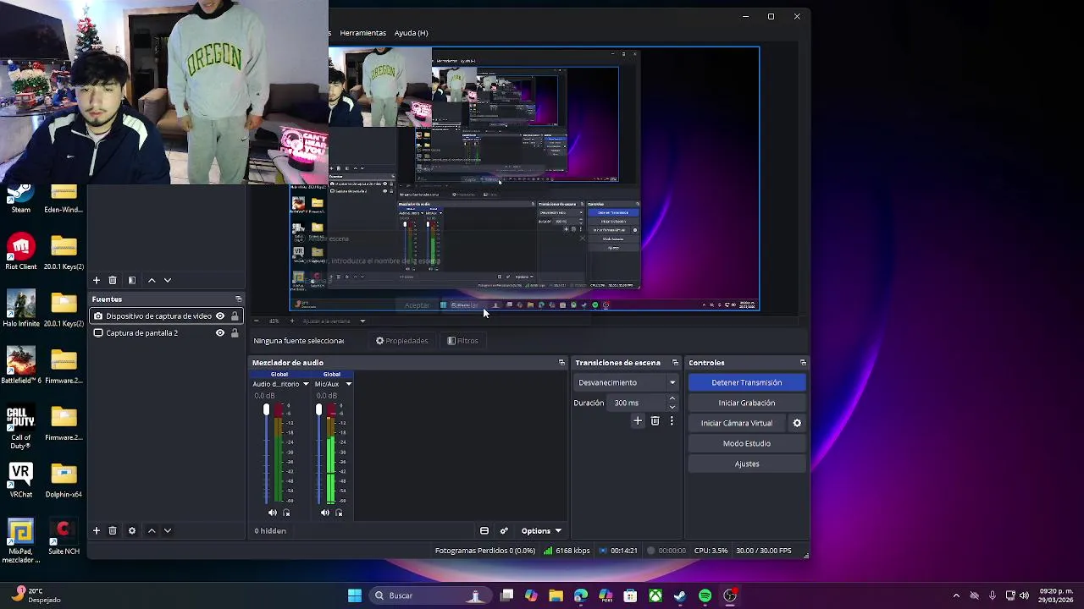Show hidden tray icons chevron
1084x609 pixels.
pyautogui.click(x=956, y=595)
